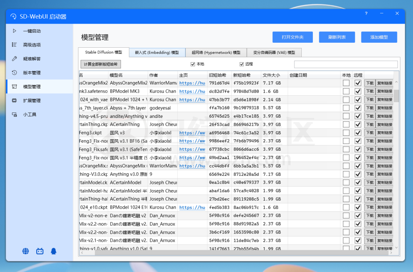Image resolution: width=413 pixels, height=272 pixels.
Task: Click the horizontal scrollbar right arrow
Action: [x=391, y=253]
